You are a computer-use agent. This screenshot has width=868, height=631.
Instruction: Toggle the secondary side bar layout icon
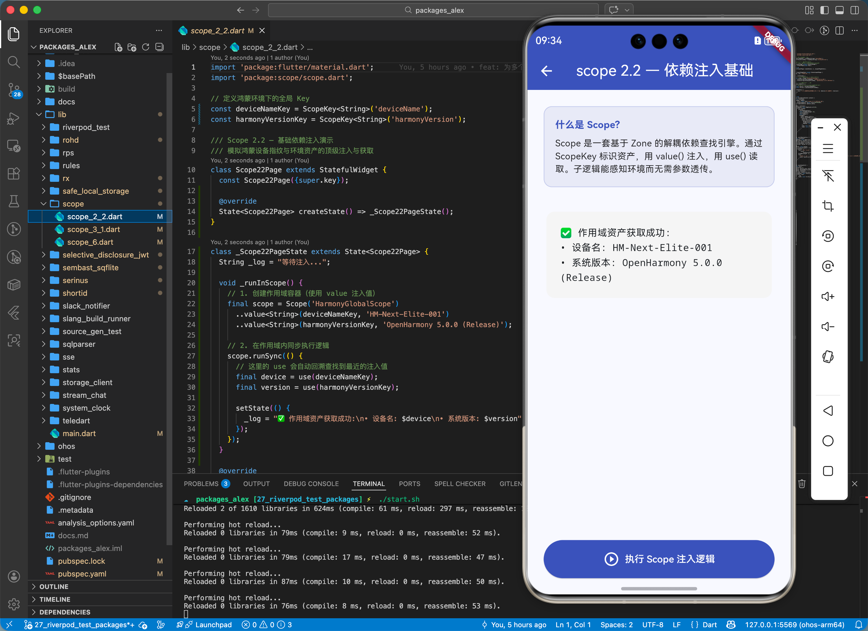[x=854, y=10]
